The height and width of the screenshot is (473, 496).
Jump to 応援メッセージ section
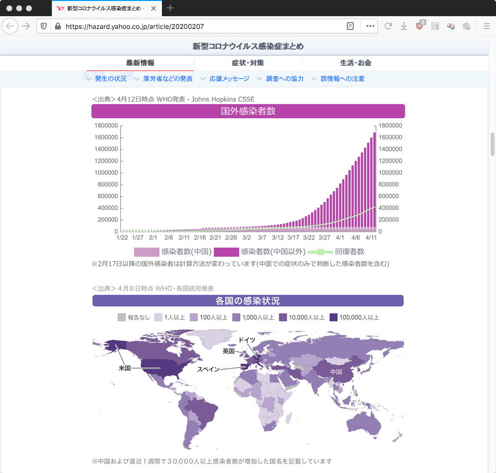[229, 79]
